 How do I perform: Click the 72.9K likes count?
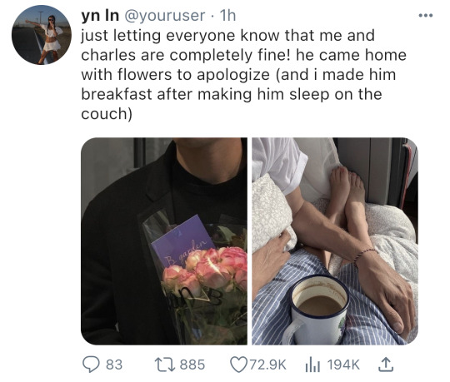click(268, 365)
